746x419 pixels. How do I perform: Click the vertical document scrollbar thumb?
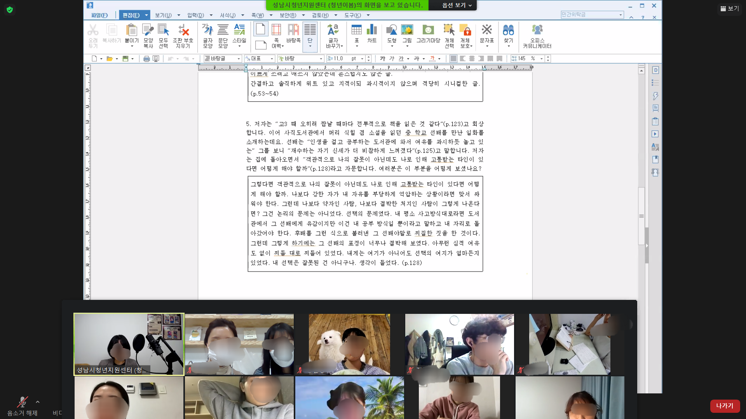[641, 216]
